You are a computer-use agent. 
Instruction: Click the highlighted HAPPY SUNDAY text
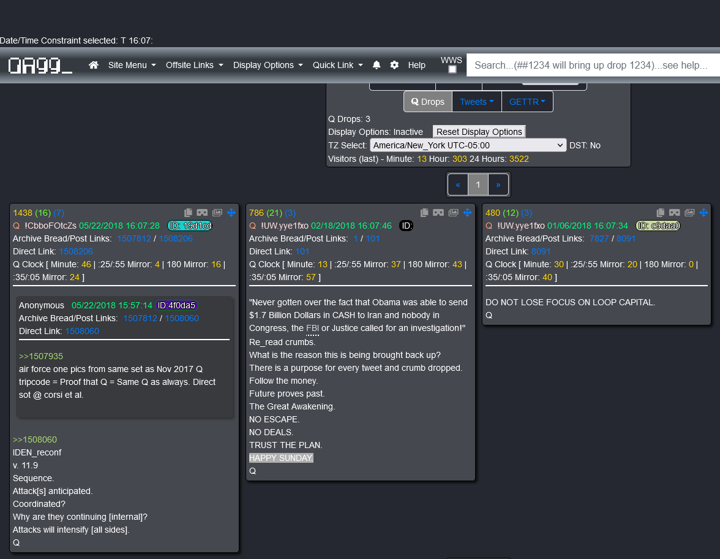(x=281, y=458)
